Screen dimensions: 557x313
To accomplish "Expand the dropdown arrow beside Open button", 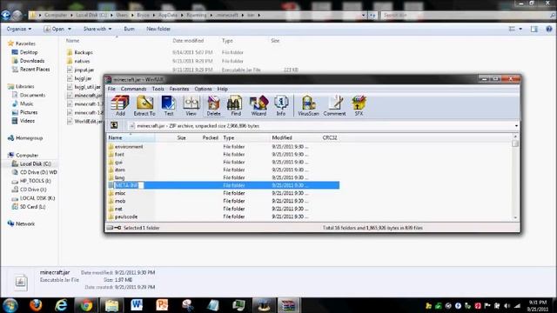I will click(70, 29).
